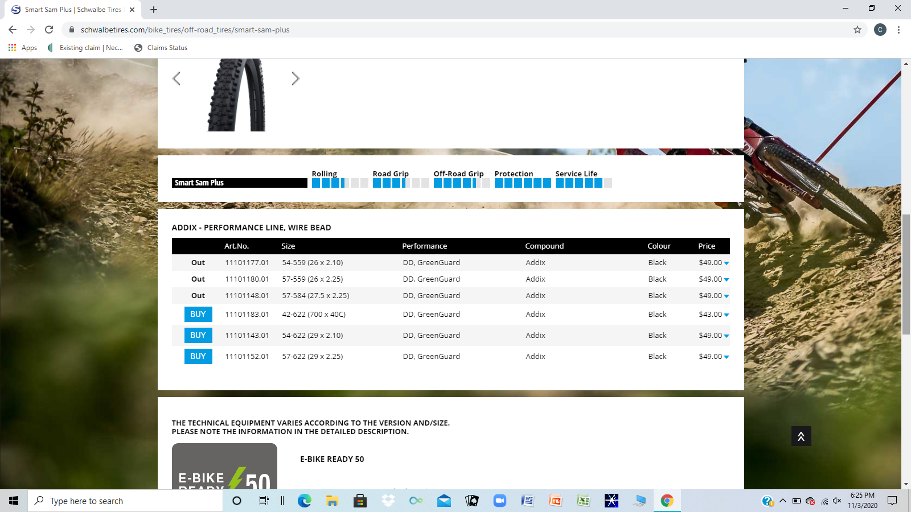Expand price arrow for 57-622 (29 x 2.25)
The image size is (911, 512).
click(x=726, y=357)
